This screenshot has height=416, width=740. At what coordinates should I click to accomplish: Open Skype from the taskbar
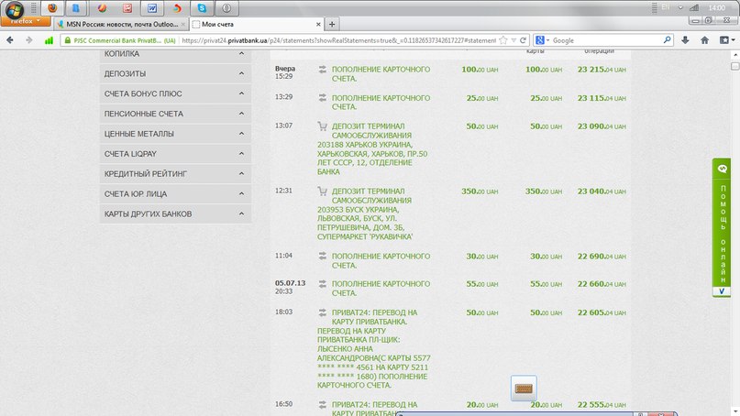coord(202,8)
